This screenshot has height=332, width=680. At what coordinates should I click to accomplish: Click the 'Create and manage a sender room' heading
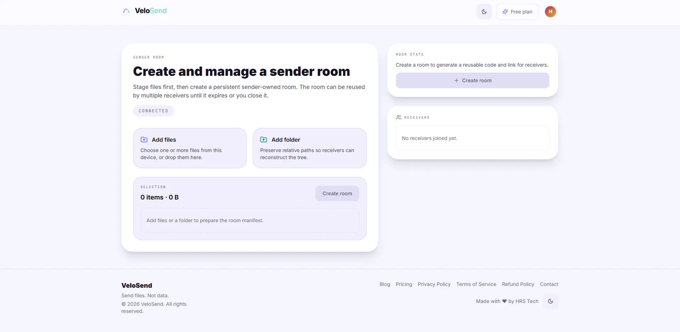[x=242, y=72]
